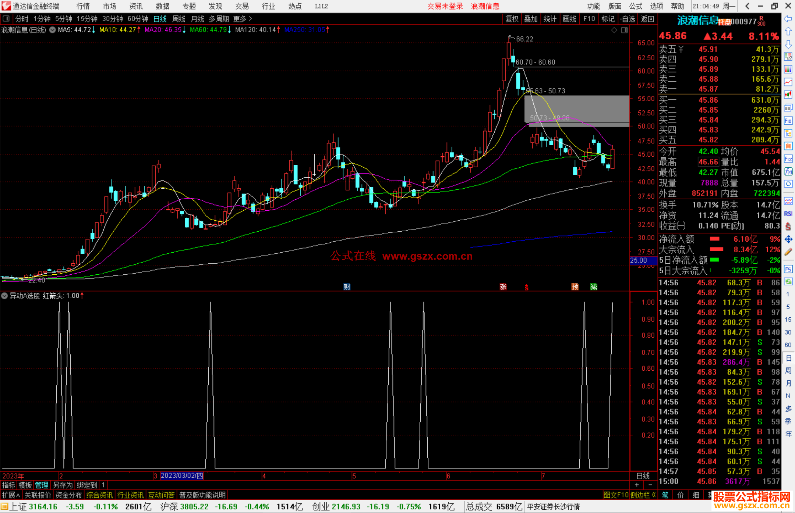795x513 pixels.
Task: Click the blue back arrow icon
Action: point(788,18)
